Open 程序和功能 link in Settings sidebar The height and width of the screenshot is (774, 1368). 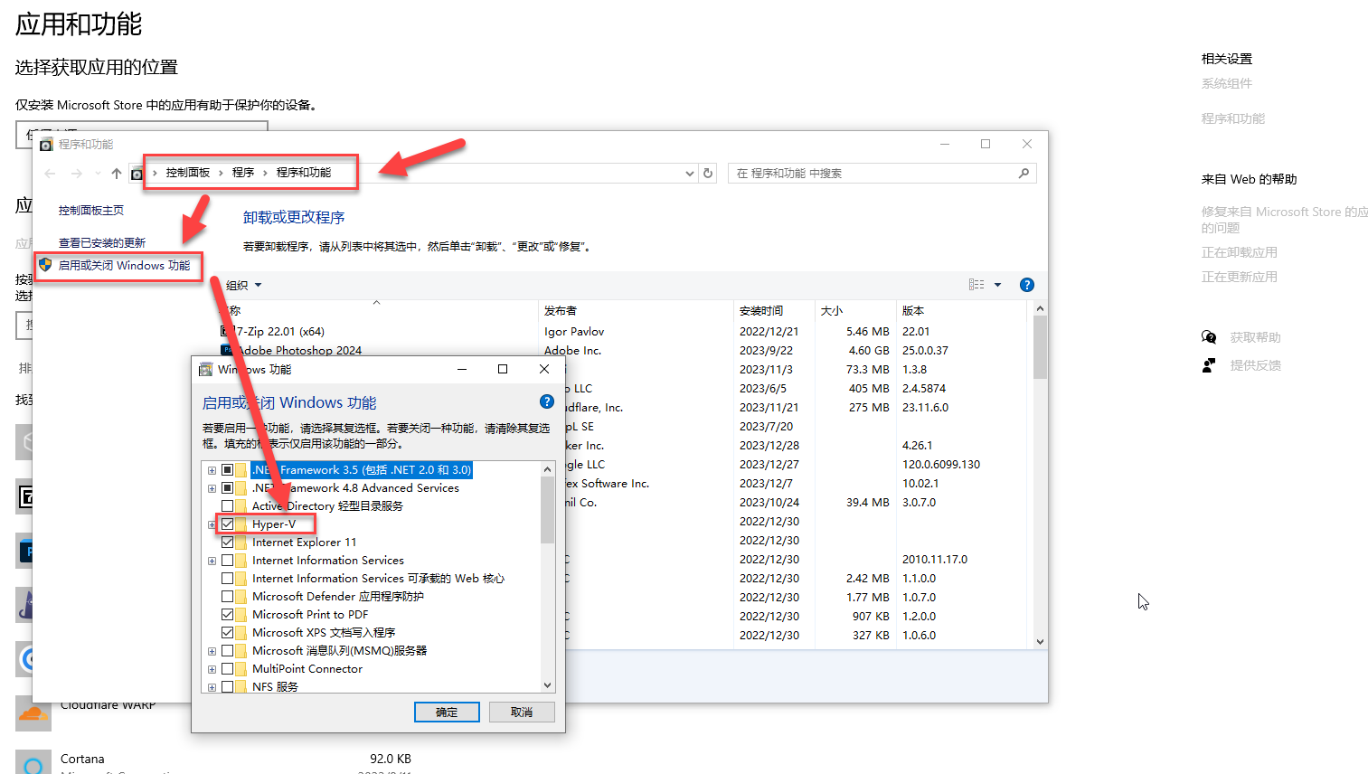point(1233,118)
